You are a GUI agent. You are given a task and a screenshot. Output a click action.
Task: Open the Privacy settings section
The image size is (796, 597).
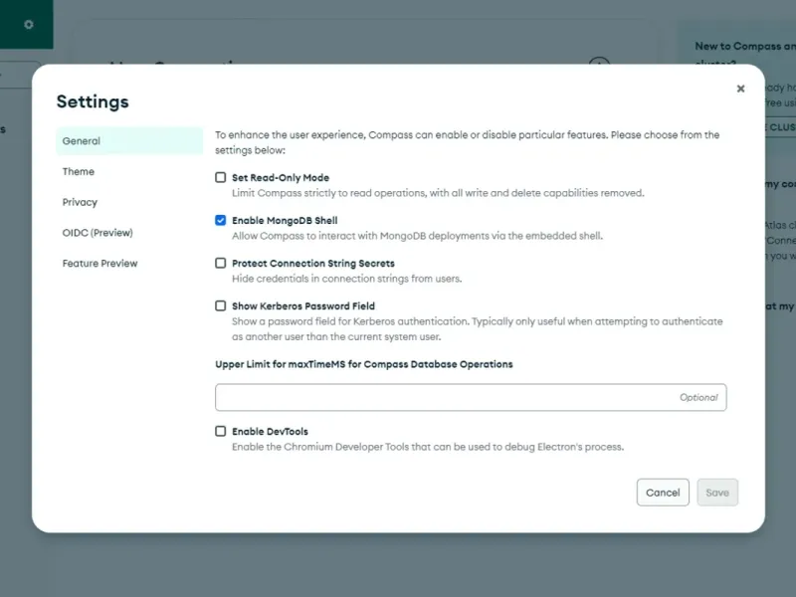click(80, 202)
